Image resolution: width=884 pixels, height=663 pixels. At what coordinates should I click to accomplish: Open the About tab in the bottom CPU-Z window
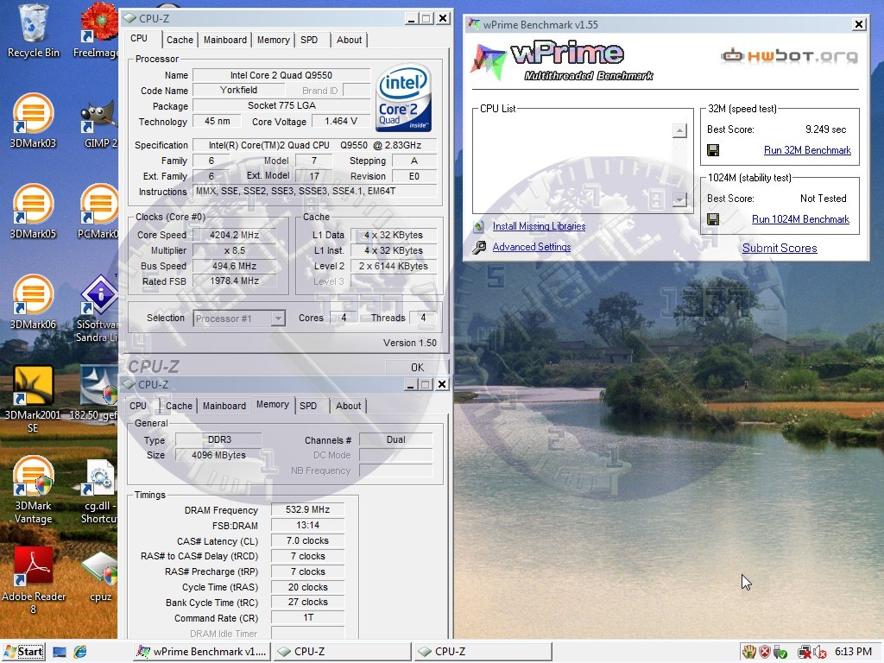click(349, 406)
